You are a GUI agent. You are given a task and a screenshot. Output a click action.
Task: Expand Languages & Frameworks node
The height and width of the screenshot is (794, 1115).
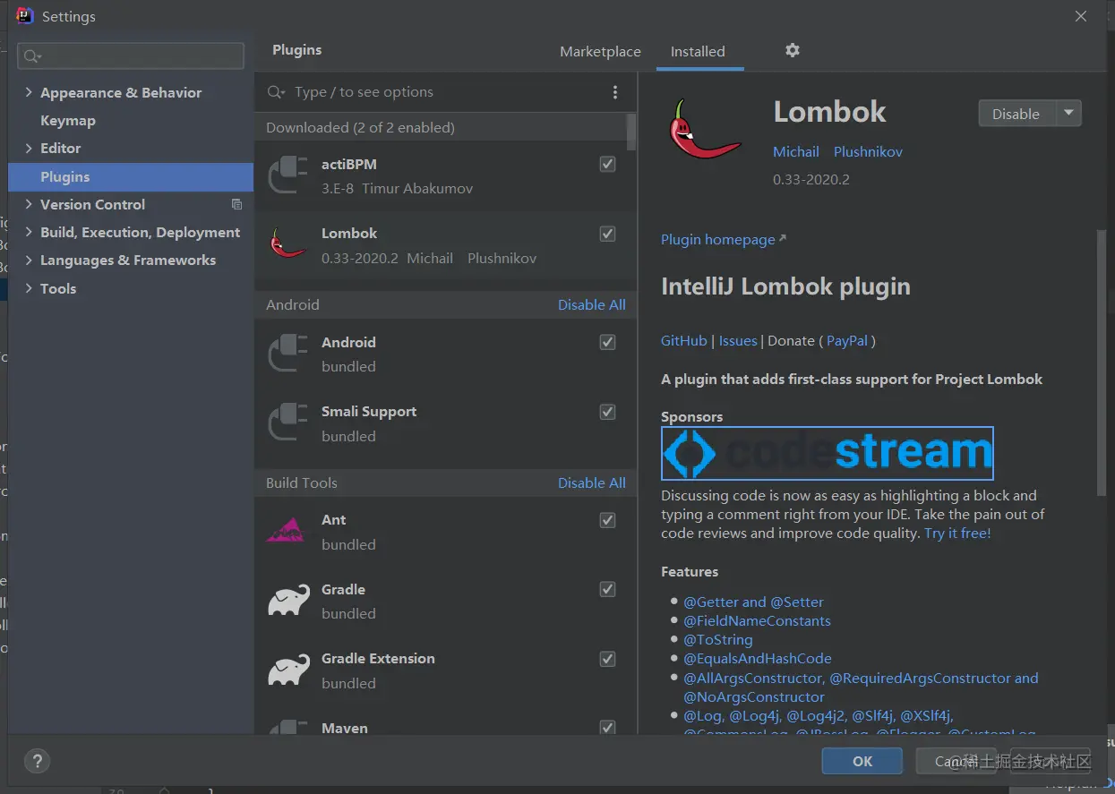[x=29, y=260]
